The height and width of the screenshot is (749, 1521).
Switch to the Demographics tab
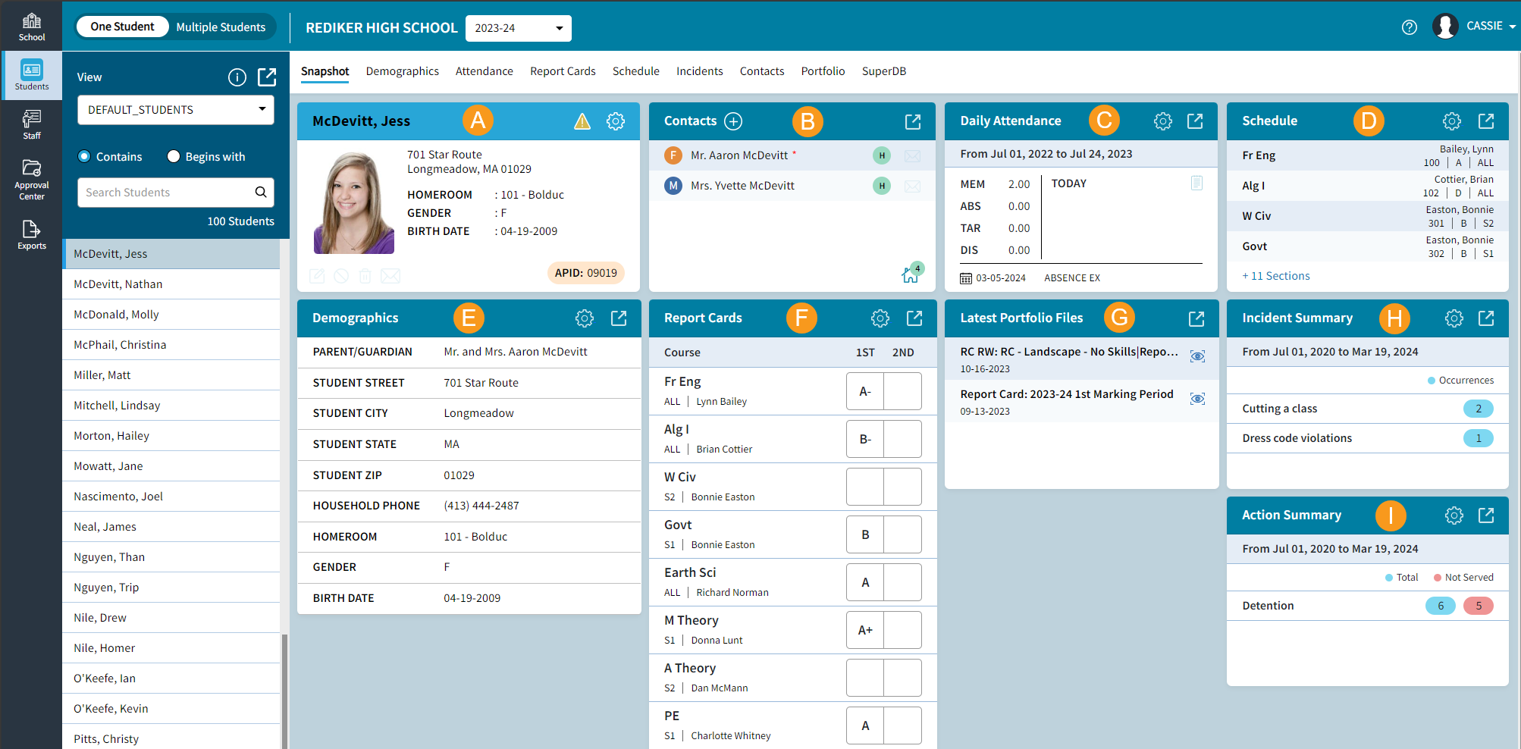pyautogui.click(x=402, y=71)
